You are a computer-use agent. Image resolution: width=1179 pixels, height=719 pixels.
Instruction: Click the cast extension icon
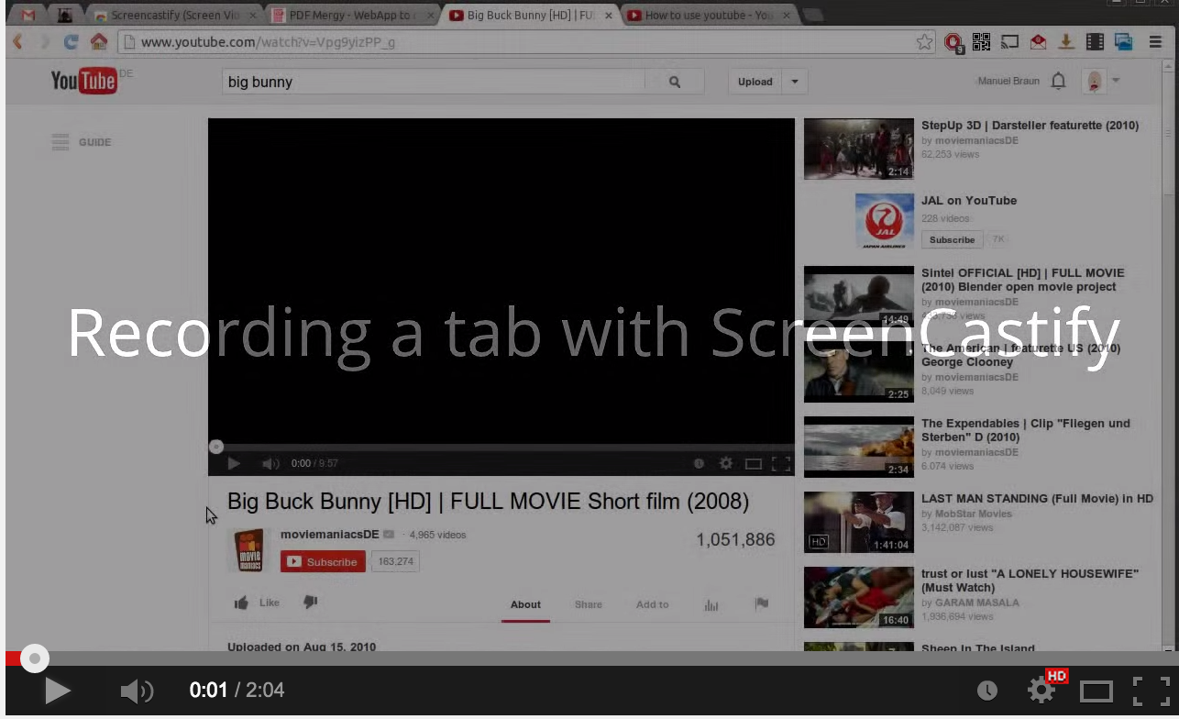coord(1009,42)
